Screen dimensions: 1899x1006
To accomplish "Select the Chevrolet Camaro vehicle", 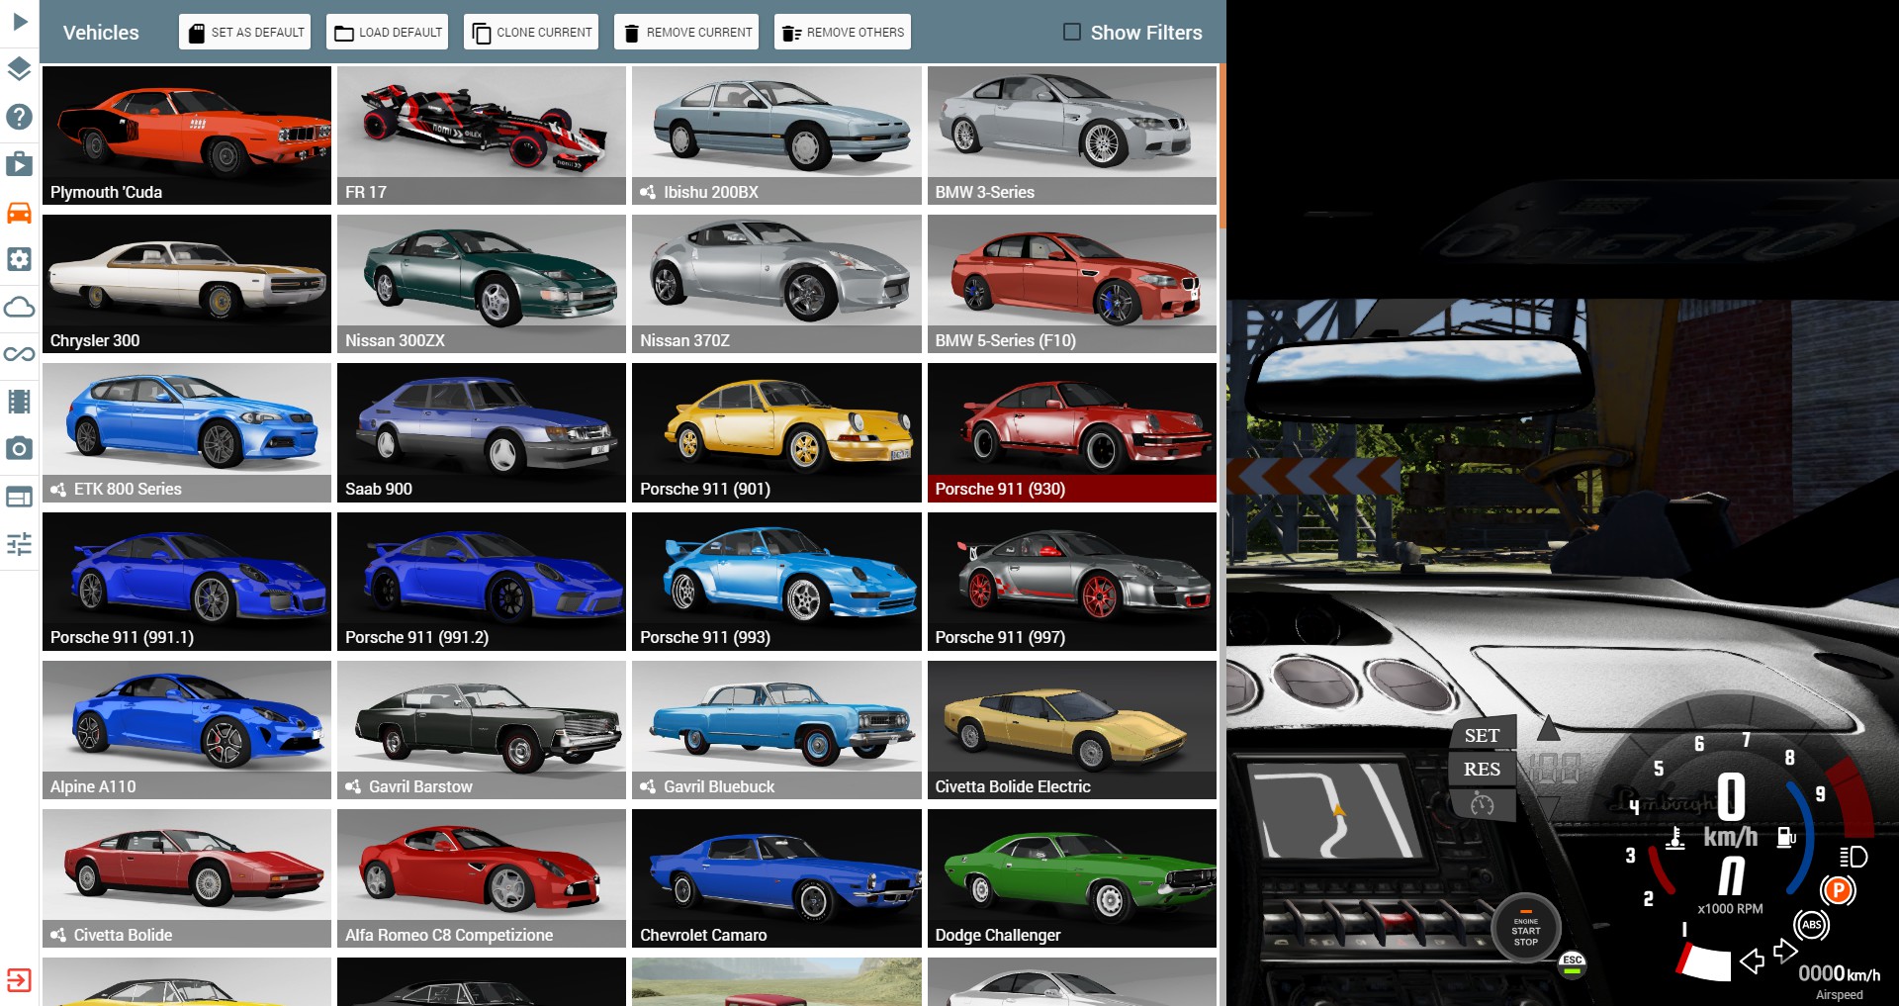I will [x=776, y=878].
